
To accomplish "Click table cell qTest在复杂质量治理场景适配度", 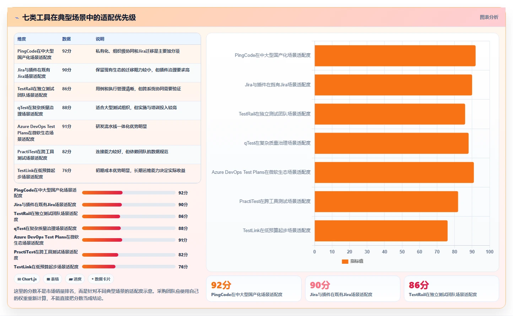I will point(36,111).
